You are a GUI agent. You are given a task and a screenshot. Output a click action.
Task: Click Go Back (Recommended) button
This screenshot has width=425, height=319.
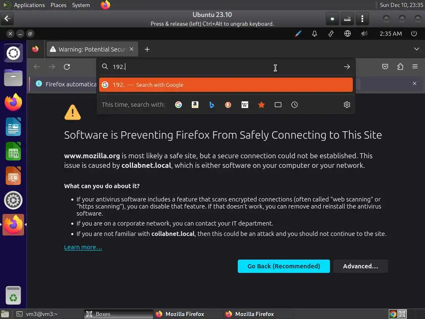coord(283,266)
